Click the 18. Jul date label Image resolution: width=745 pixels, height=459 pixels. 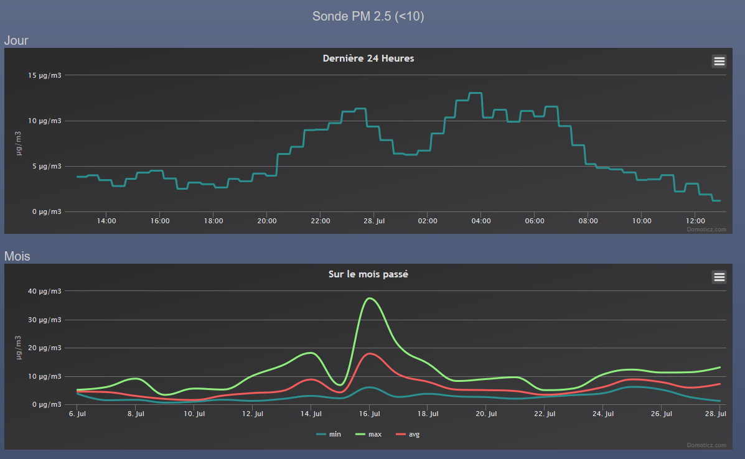point(428,414)
